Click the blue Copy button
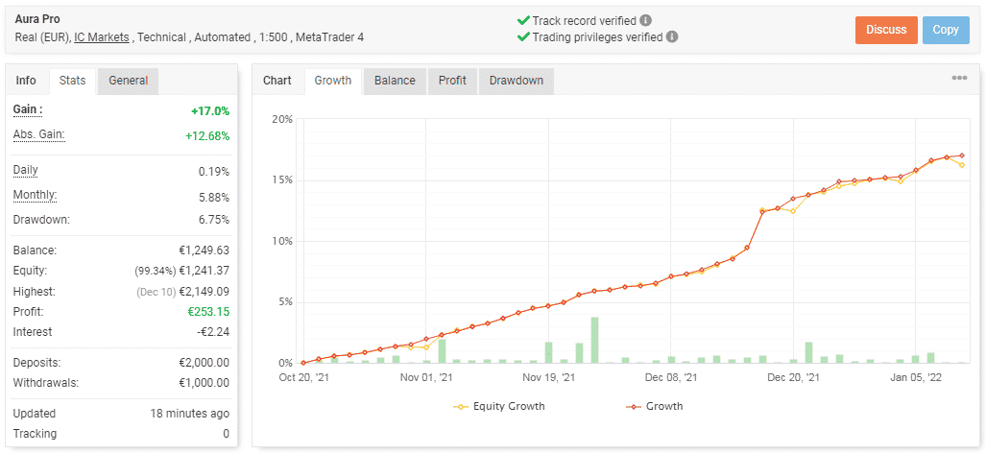Viewport: 986px width, 453px height. 946,30
